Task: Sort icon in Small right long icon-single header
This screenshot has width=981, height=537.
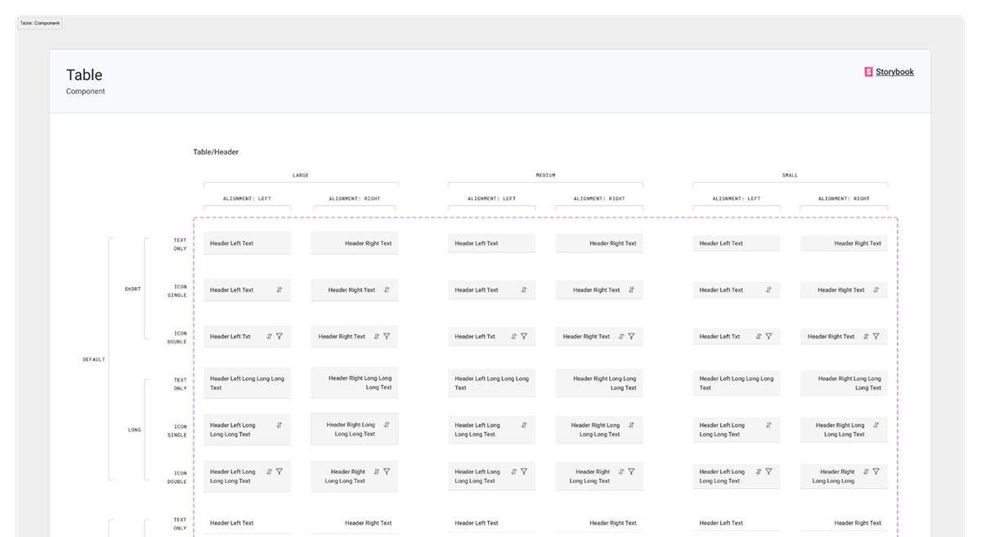Action: [x=876, y=425]
